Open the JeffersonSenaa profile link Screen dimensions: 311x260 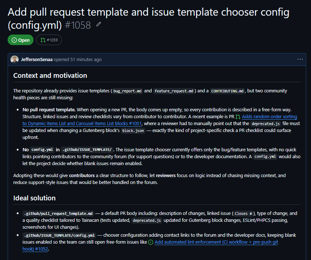(x=37, y=60)
